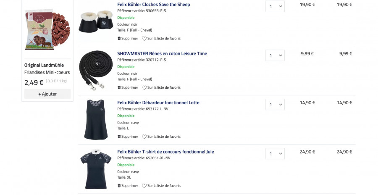Click heart icon for Débardeur fonctionnel Lotte

[x=144, y=137]
